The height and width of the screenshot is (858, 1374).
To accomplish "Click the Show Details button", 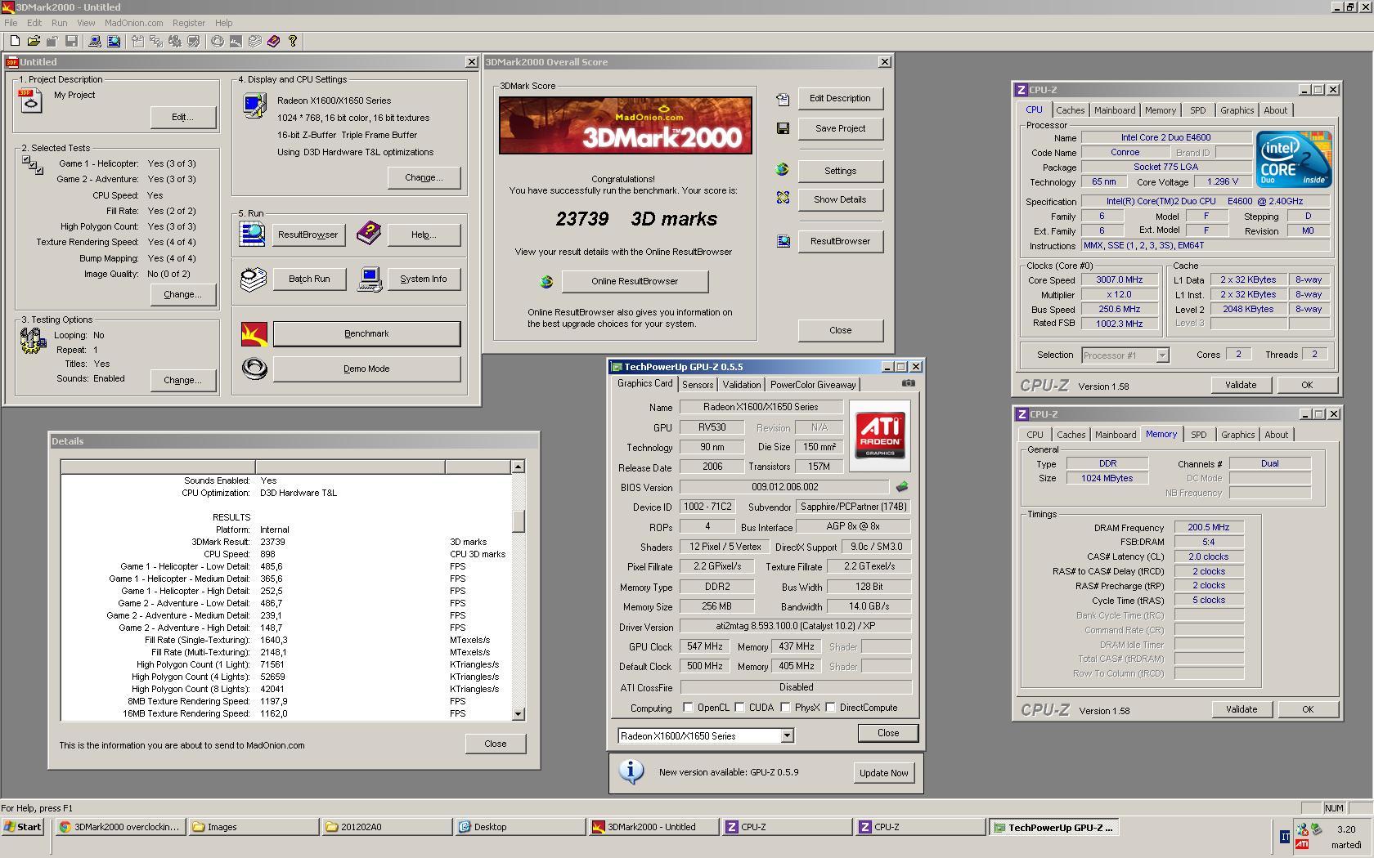I will click(840, 199).
